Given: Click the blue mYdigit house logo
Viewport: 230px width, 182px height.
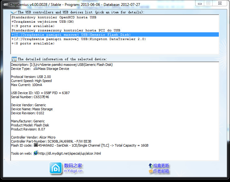Looking at the screenshot, I should point(56,168).
